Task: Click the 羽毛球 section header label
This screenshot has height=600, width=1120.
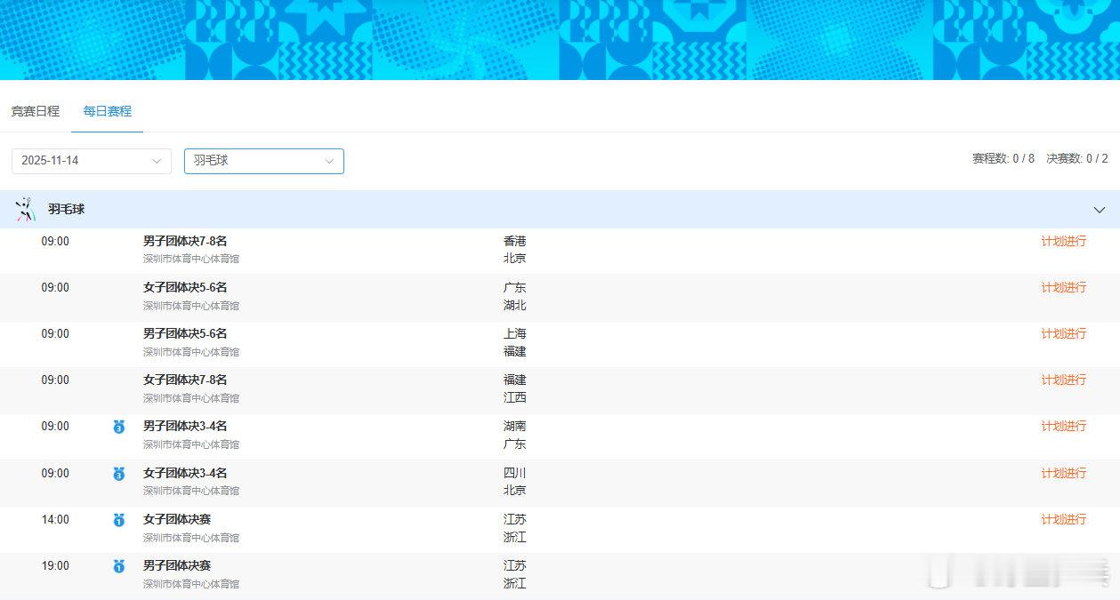Action: 67,210
